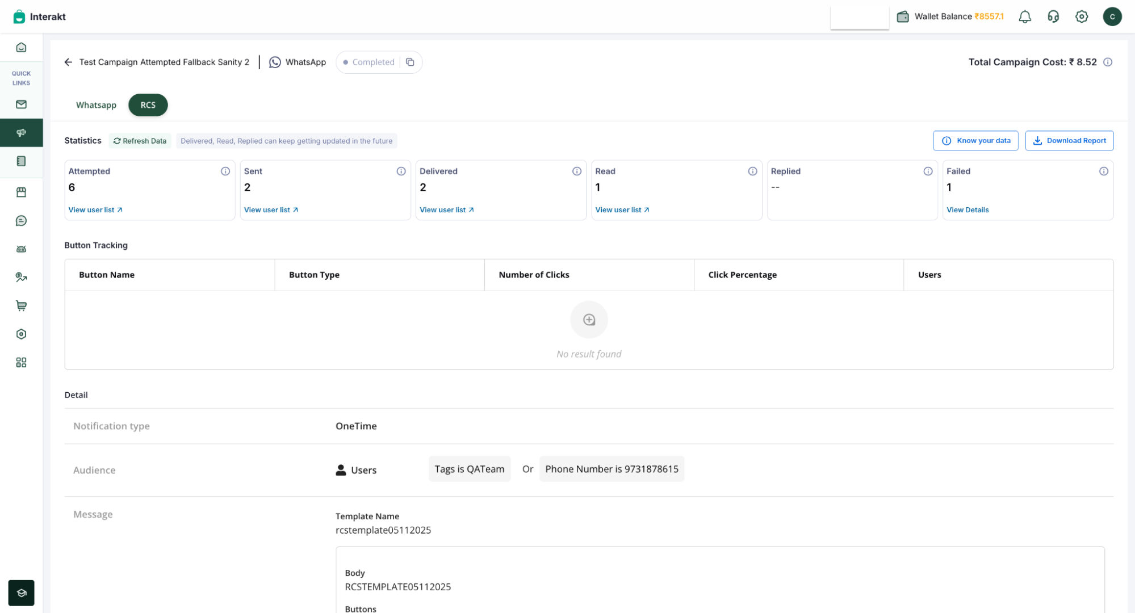Image resolution: width=1135 pixels, height=613 pixels.
Task: Copy campaign using icon next to Completed
Action: pos(410,62)
